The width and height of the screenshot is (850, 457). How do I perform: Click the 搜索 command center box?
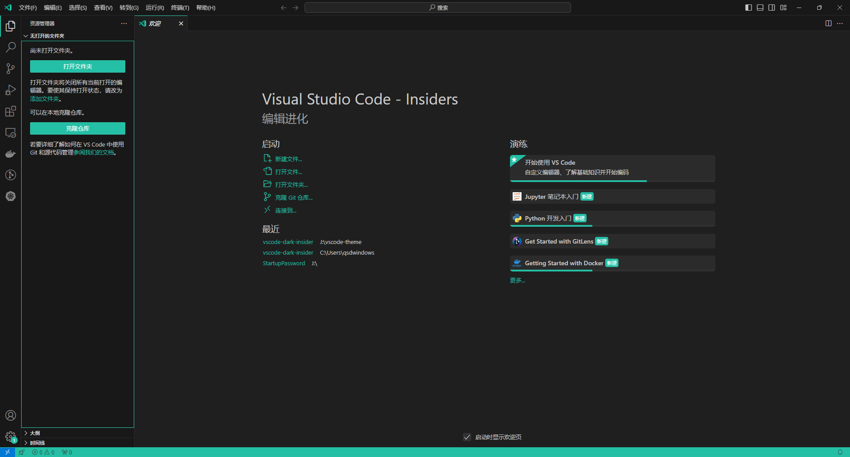(437, 8)
